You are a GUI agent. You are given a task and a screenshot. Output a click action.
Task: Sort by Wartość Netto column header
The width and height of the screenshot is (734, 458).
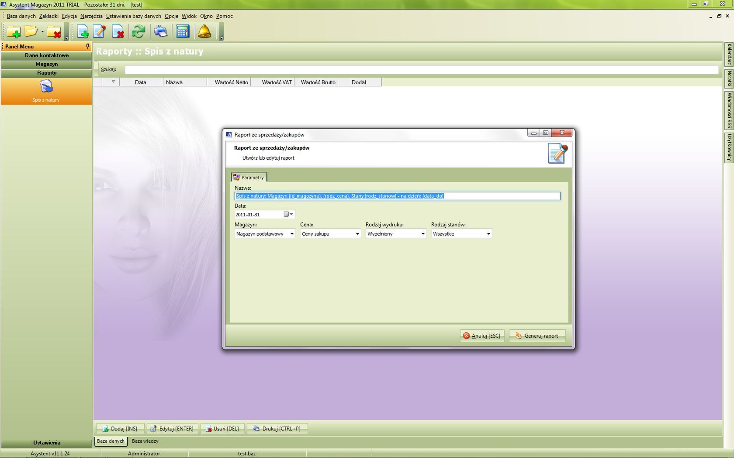[229, 82]
